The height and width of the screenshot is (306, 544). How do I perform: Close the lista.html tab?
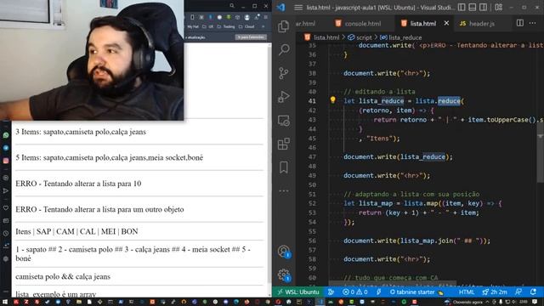446,23
